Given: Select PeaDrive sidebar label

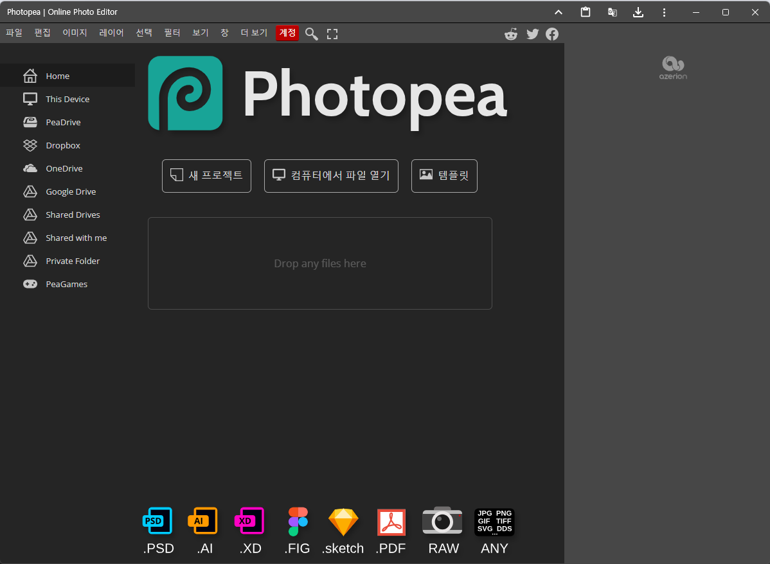Looking at the screenshot, I should (x=64, y=122).
